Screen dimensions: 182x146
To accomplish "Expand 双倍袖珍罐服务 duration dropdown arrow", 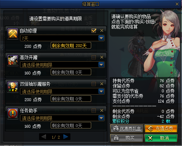I will click(x=101, y=91).
